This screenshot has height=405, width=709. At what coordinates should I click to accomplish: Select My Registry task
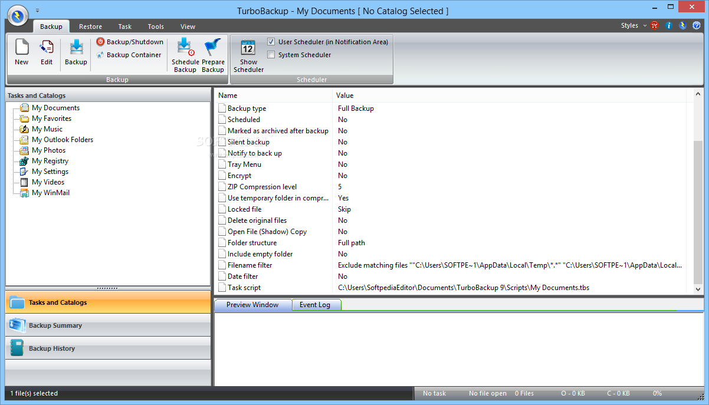click(50, 161)
